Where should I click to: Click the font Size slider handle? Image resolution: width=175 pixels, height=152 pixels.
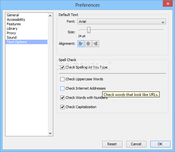pos(89,30)
